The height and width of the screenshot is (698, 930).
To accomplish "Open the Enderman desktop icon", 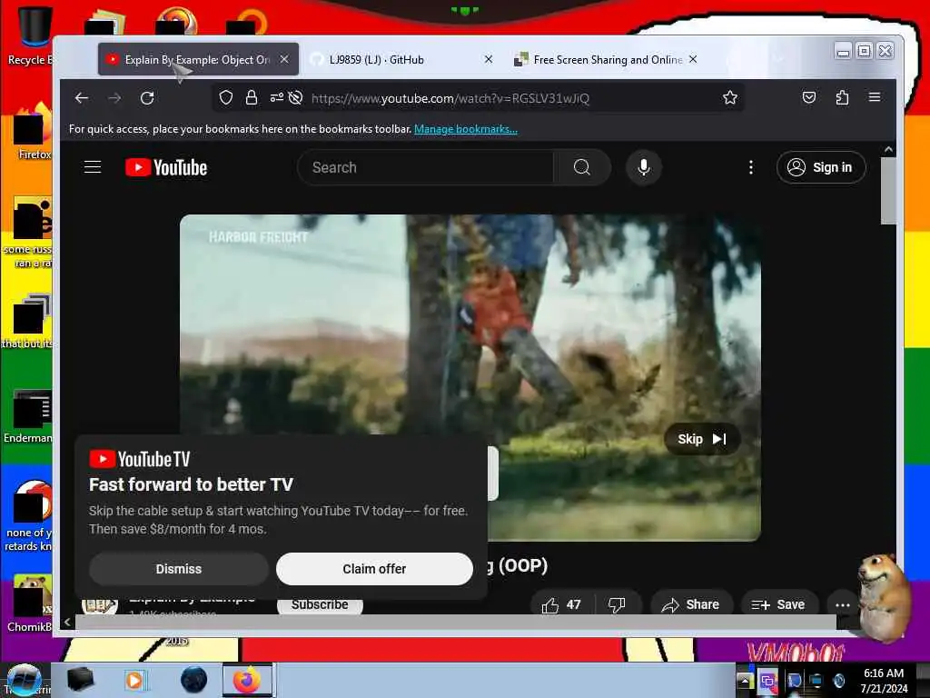I will (x=30, y=416).
